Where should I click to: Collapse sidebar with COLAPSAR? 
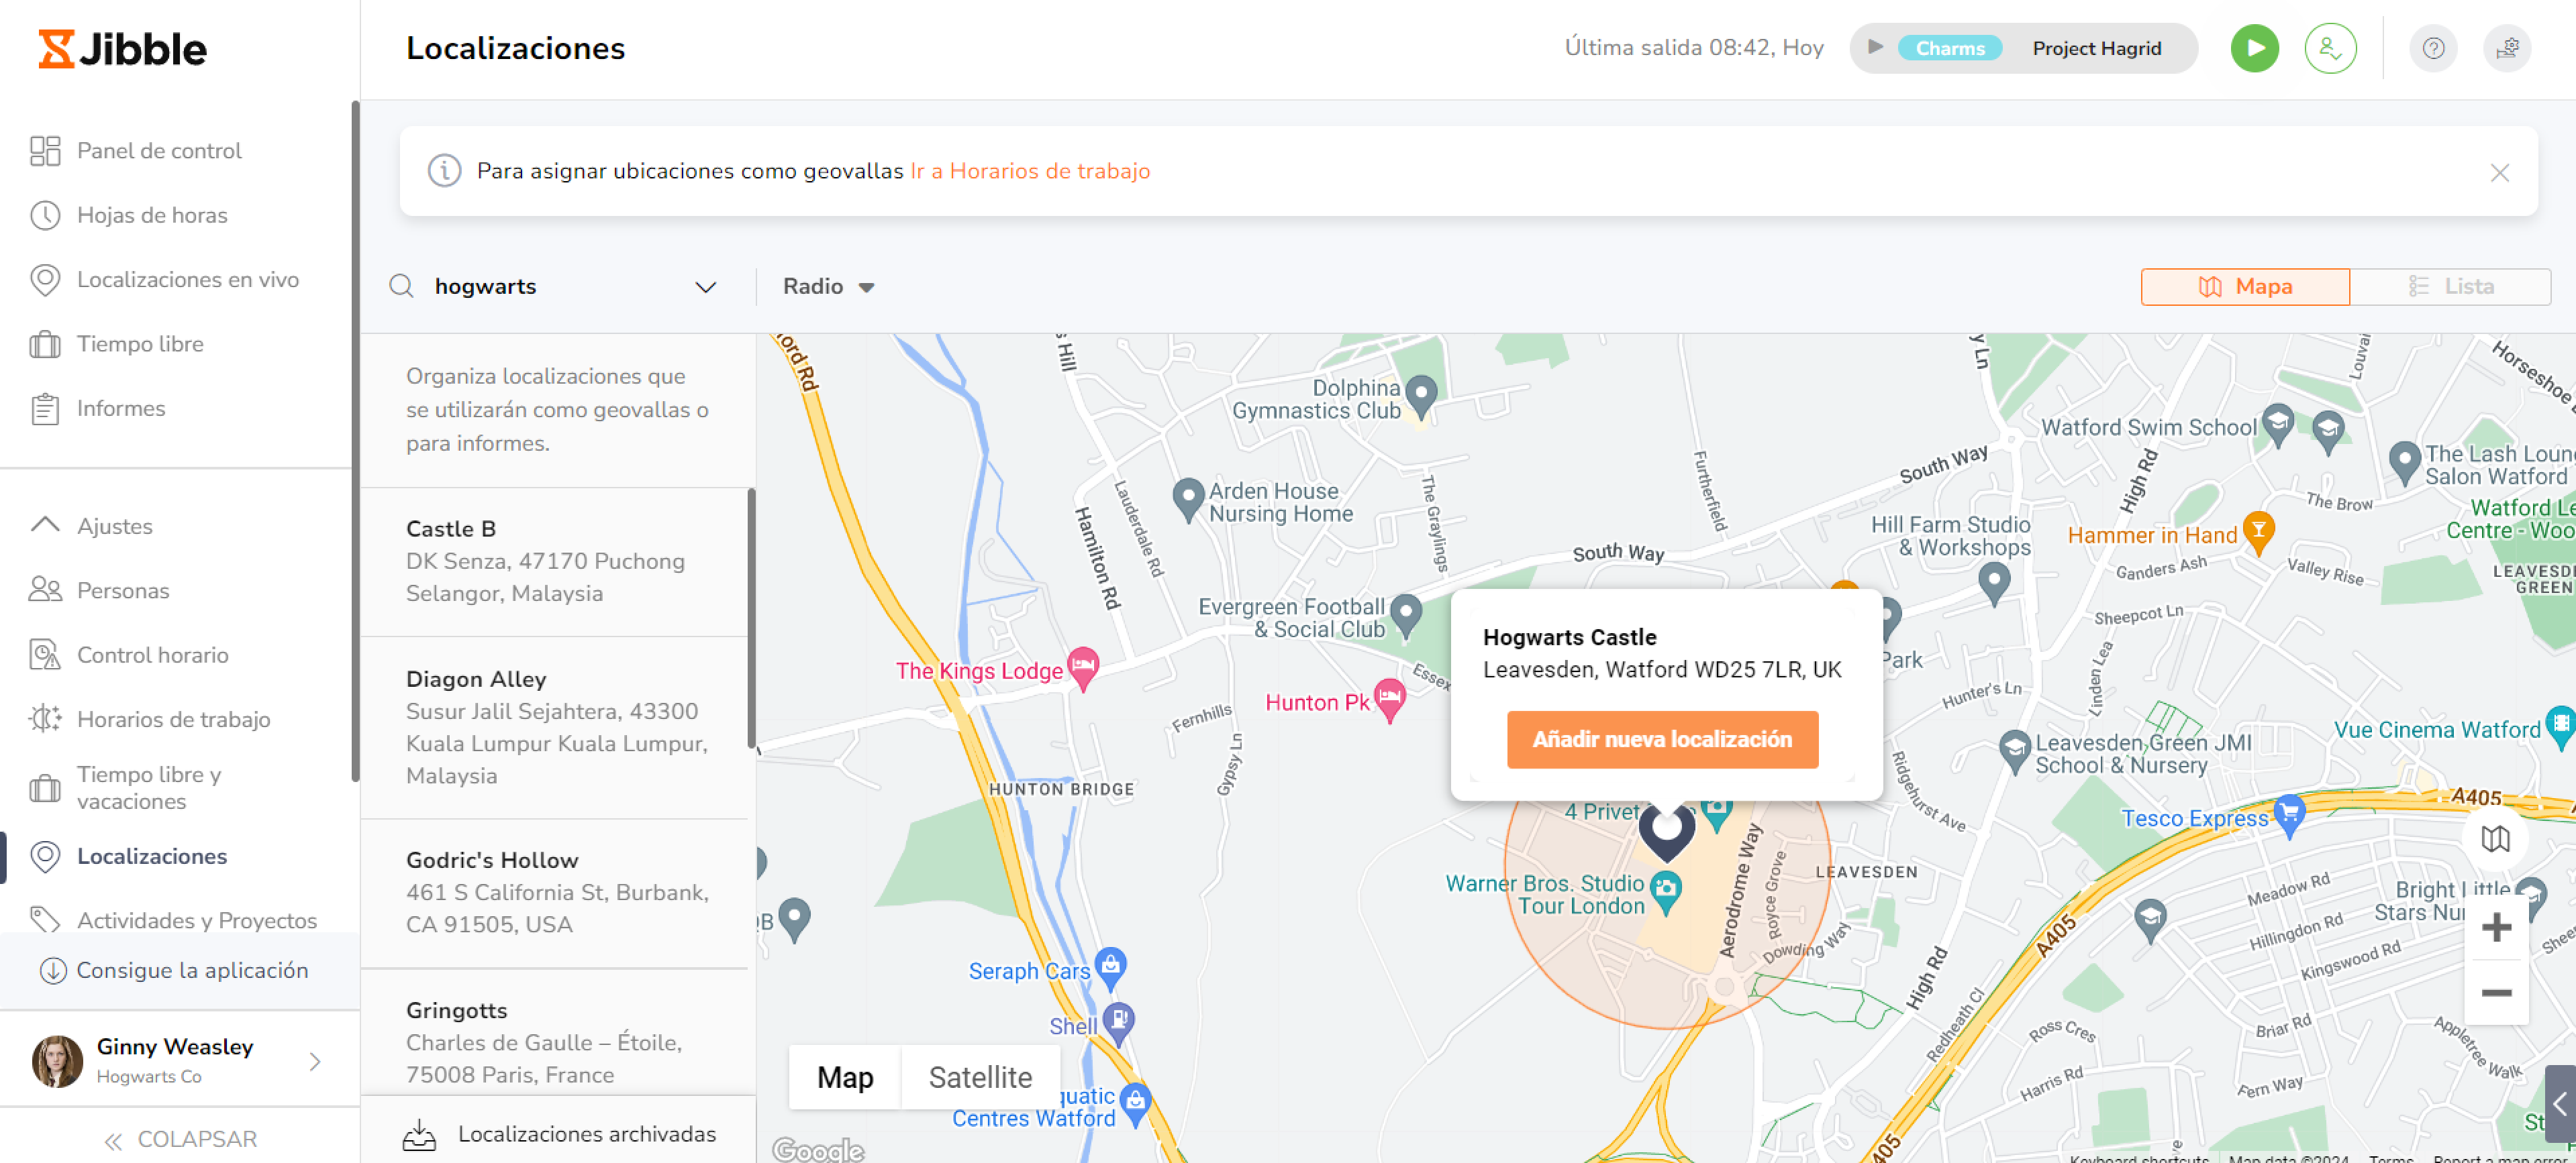click(x=180, y=1139)
